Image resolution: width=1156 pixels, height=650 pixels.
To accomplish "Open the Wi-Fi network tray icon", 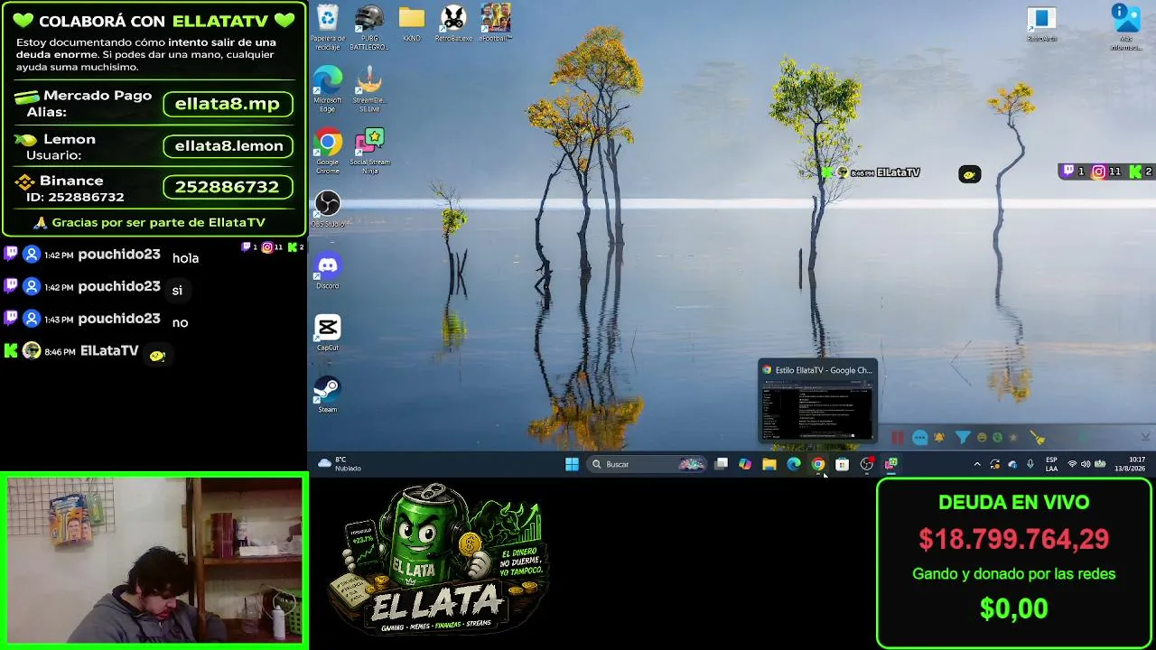I will (x=1072, y=464).
